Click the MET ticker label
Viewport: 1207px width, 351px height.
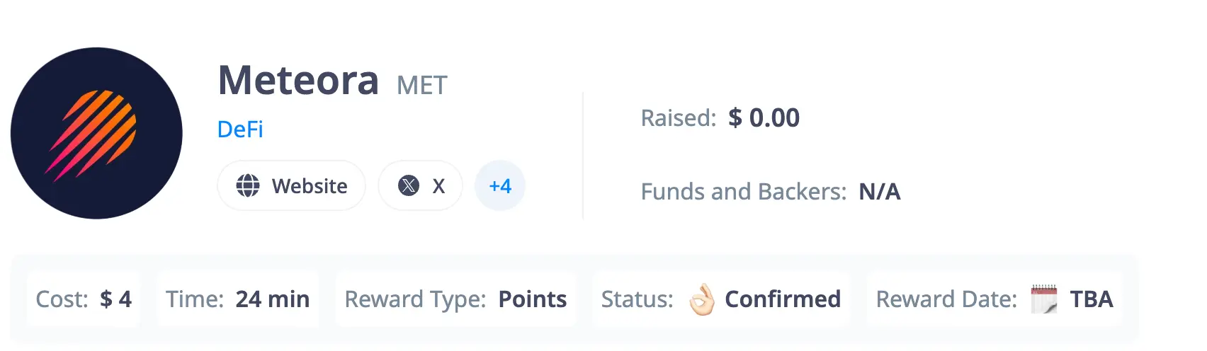tap(422, 86)
